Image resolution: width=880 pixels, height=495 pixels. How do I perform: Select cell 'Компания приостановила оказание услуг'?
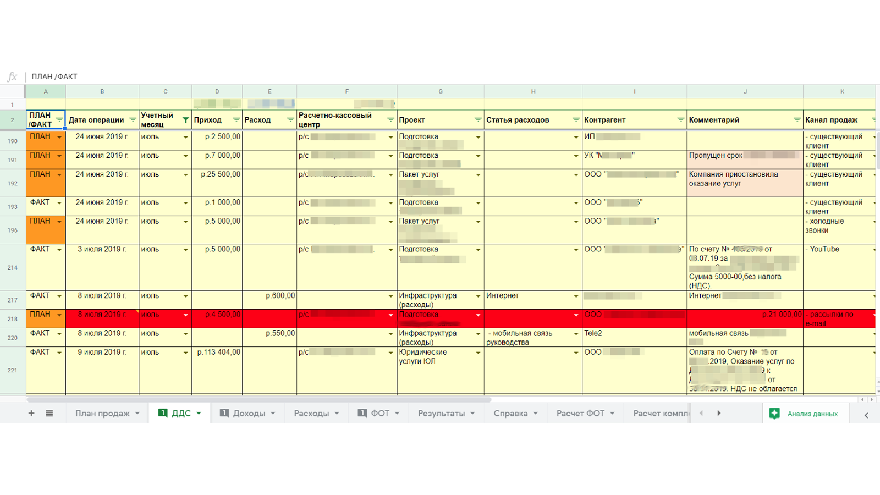pyautogui.click(x=745, y=183)
